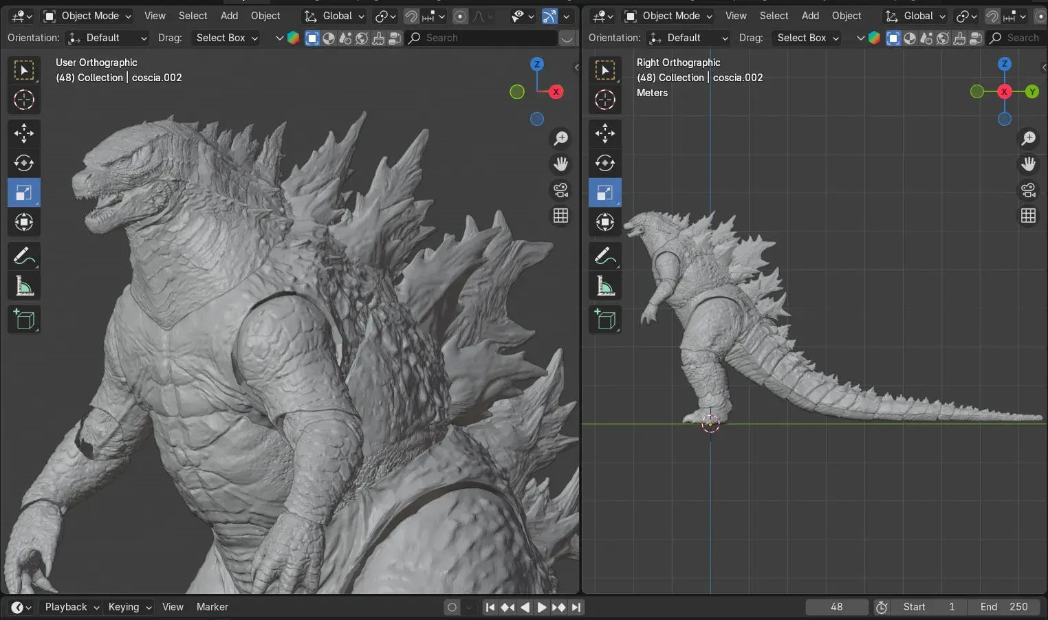Toggle snapping magnet in left viewport header

coord(411,16)
